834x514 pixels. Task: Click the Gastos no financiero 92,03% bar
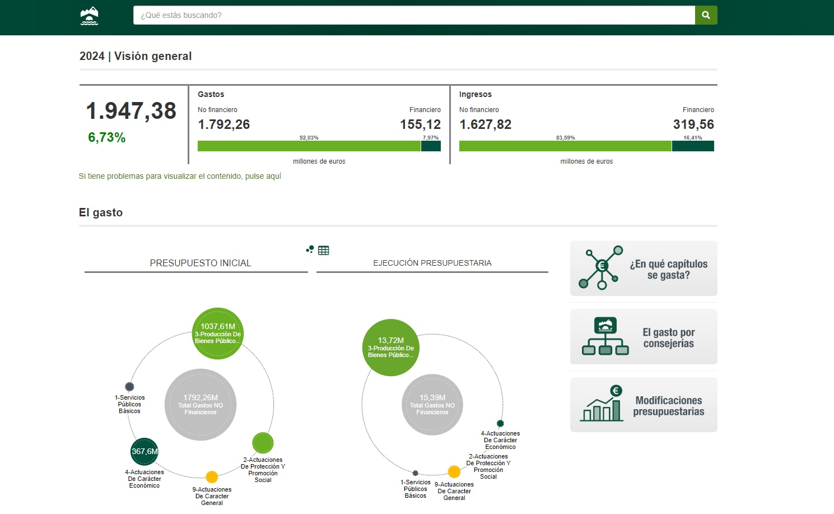coord(309,146)
